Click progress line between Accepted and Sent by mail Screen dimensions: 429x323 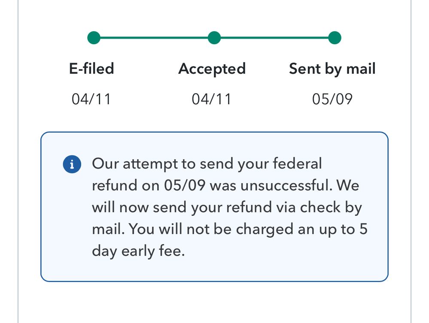click(x=274, y=38)
